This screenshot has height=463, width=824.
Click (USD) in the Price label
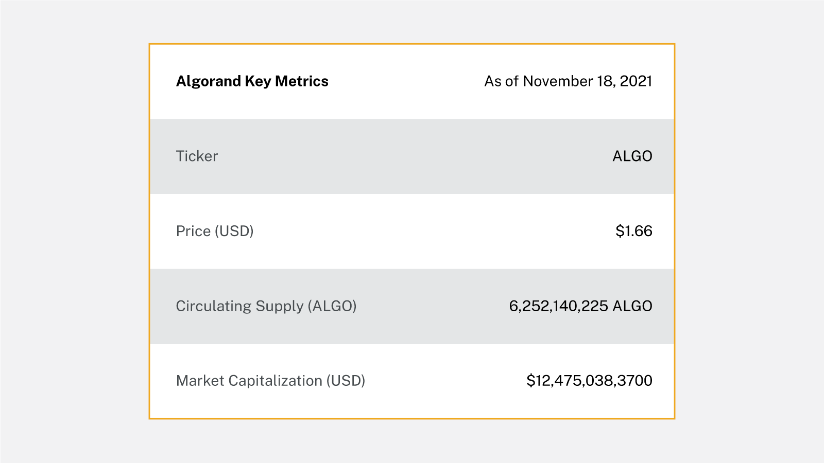click(x=234, y=231)
